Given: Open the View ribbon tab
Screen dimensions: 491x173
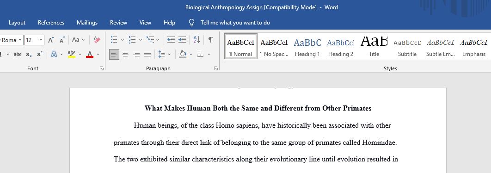Looking at the screenshot, I should tap(145, 23).
